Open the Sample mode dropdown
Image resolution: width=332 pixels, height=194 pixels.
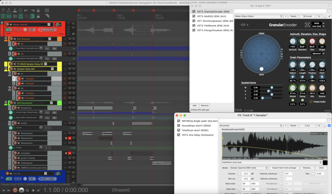point(249,168)
